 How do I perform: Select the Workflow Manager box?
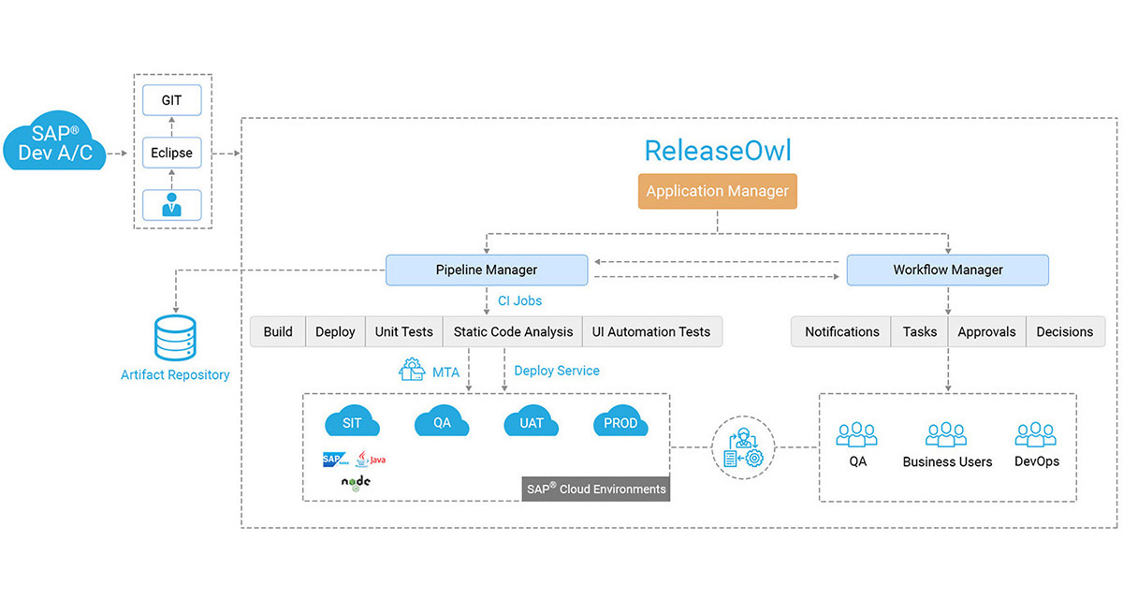[x=947, y=270]
